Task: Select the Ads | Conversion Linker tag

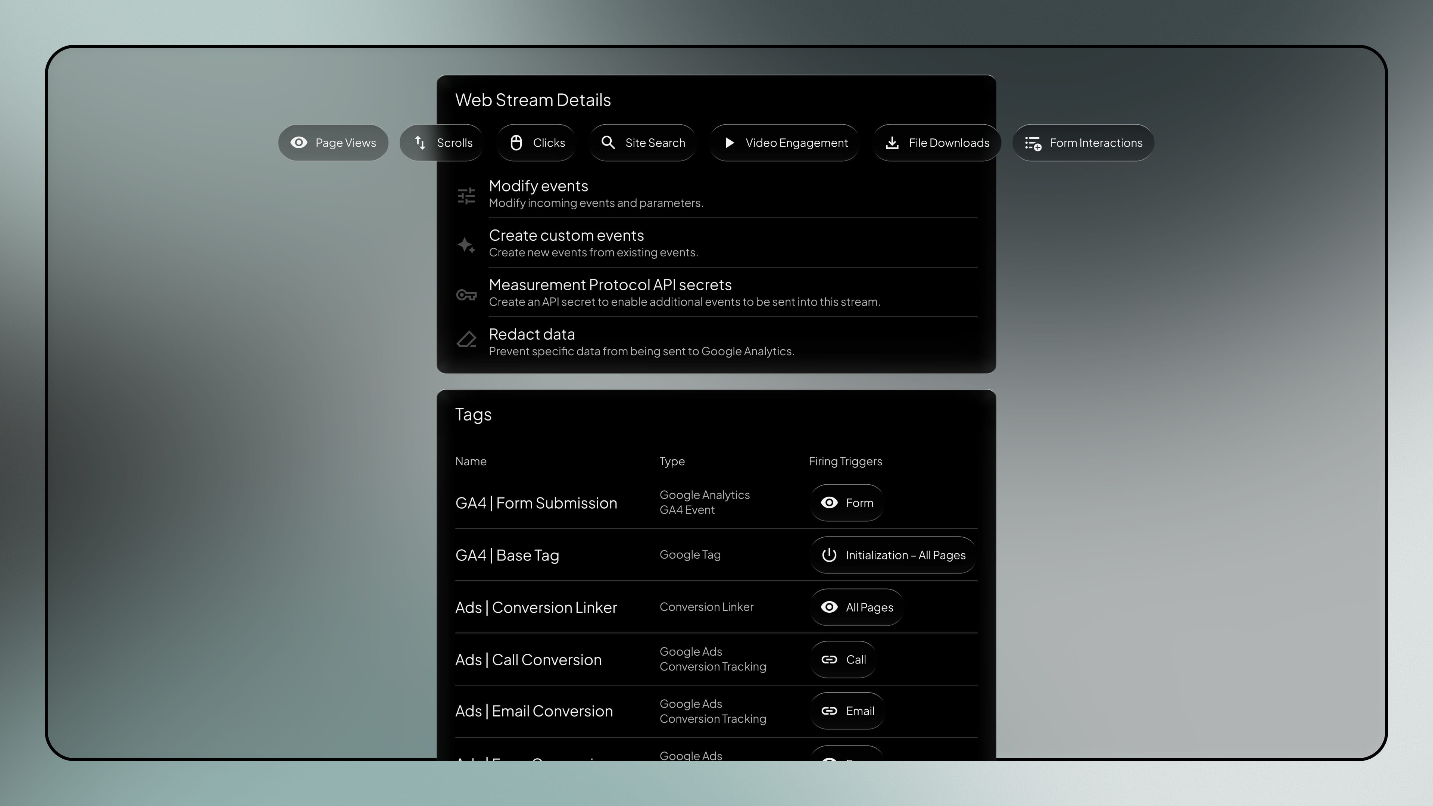Action: 536,607
